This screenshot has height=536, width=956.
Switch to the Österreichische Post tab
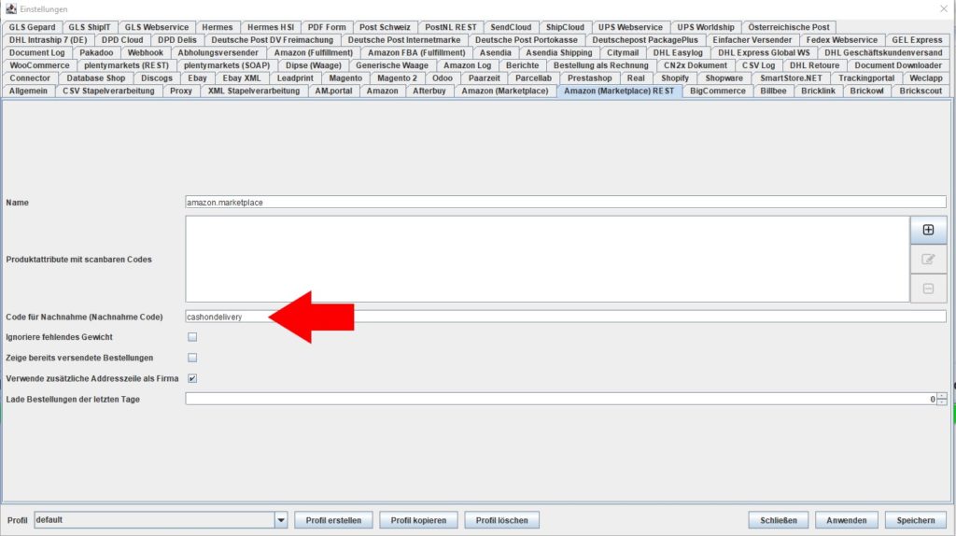[x=788, y=27]
